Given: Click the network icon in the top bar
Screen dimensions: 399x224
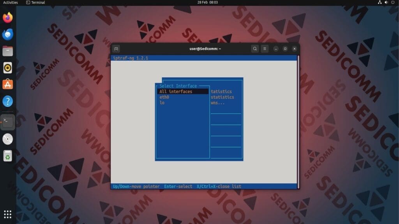Looking at the screenshot, I should click(x=380, y=2).
